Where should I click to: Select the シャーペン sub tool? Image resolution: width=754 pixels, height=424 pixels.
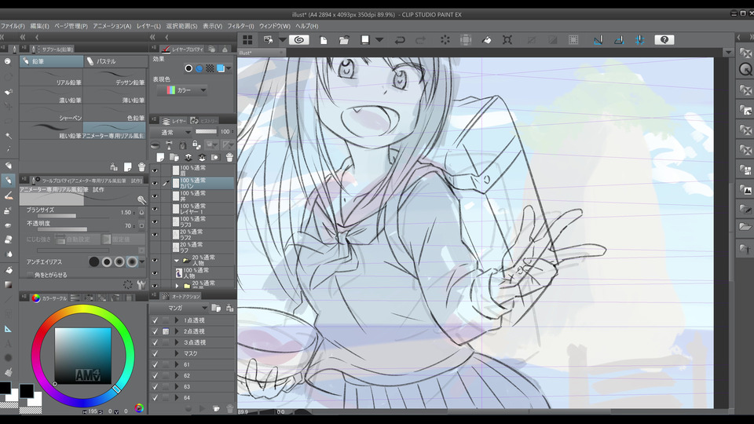(x=52, y=113)
